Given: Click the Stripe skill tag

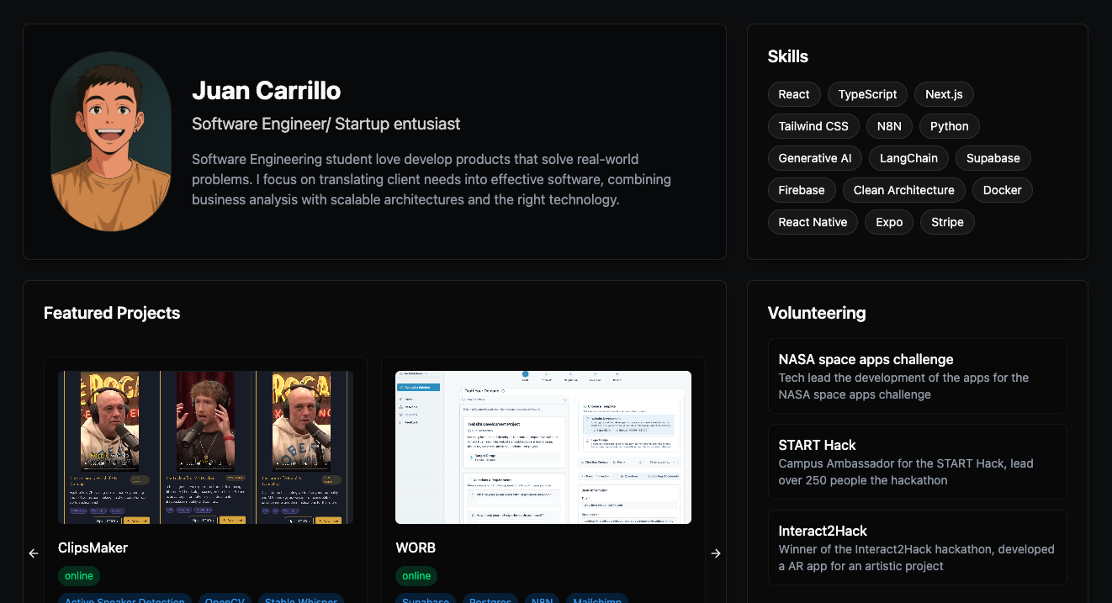Looking at the screenshot, I should tap(947, 222).
